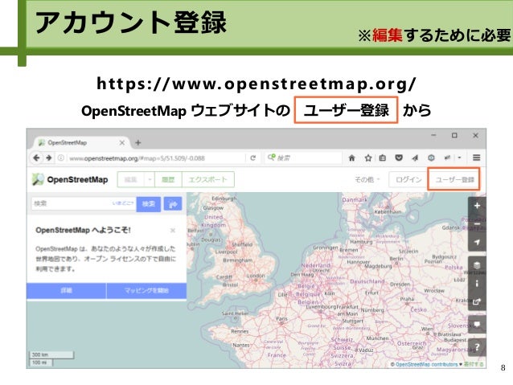Open the edit dropdown arrow

tap(150, 179)
